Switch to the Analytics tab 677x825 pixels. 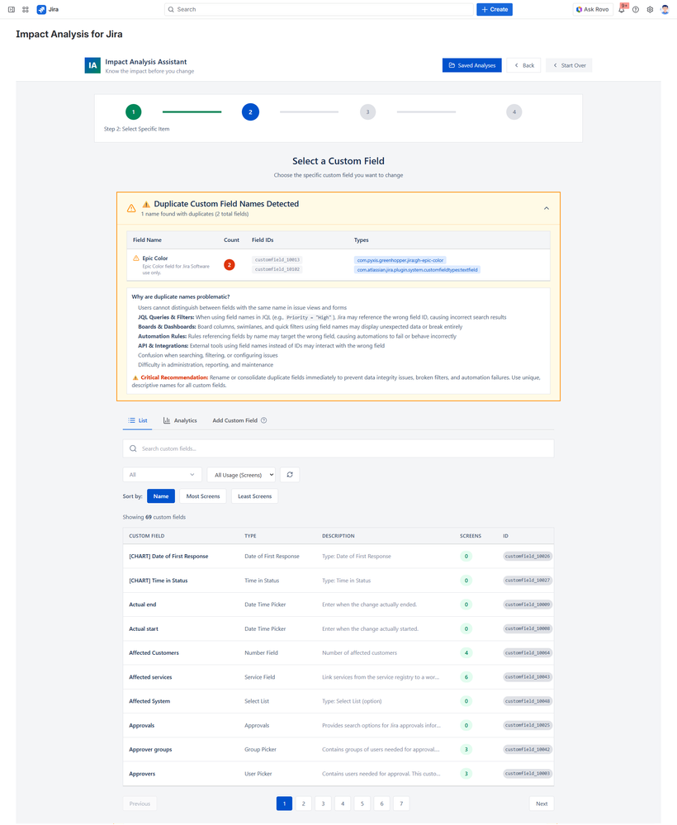(180, 420)
